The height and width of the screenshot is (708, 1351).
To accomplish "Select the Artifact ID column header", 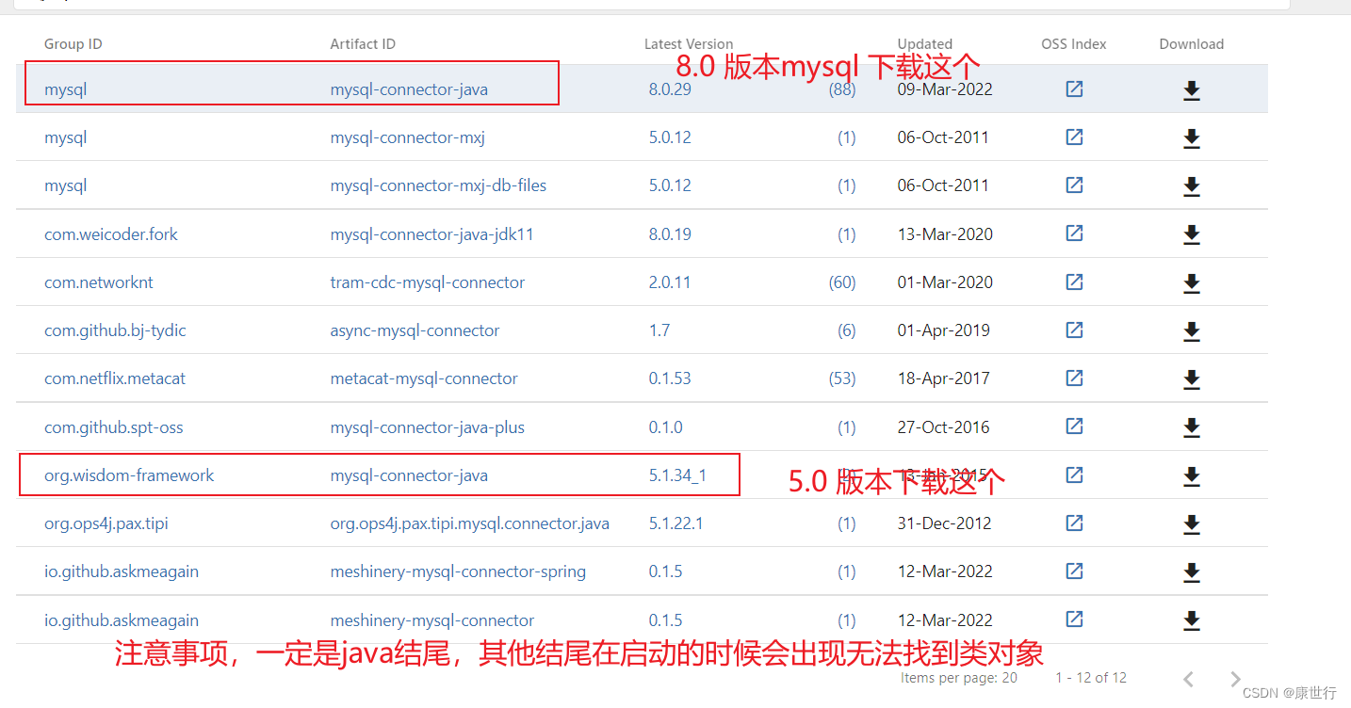I will pos(363,44).
